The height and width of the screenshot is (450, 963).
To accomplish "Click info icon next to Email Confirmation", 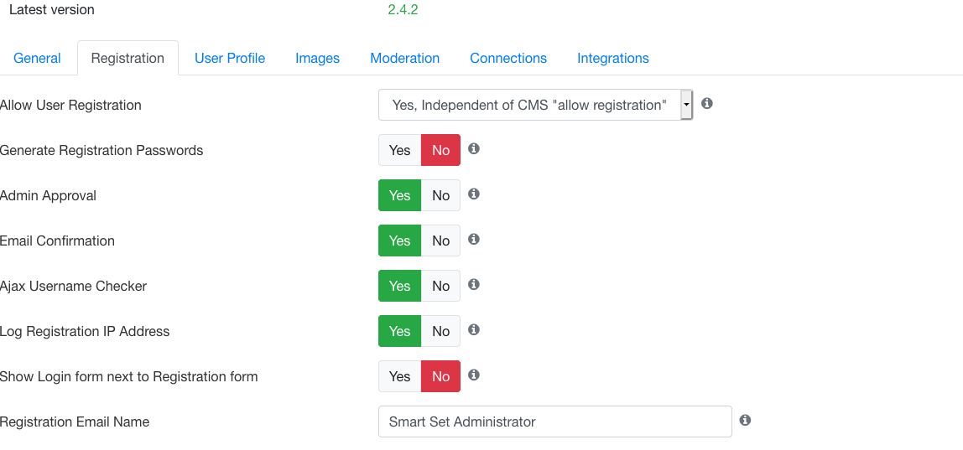I will tap(473, 239).
